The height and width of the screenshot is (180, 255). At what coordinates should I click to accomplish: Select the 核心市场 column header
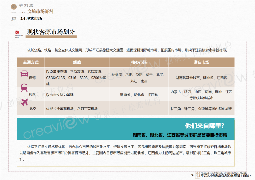click(x=139, y=62)
